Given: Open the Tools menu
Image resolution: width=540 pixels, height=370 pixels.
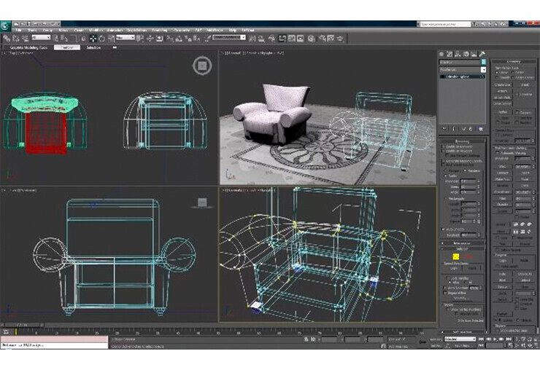Looking at the screenshot, I should point(31,30).
